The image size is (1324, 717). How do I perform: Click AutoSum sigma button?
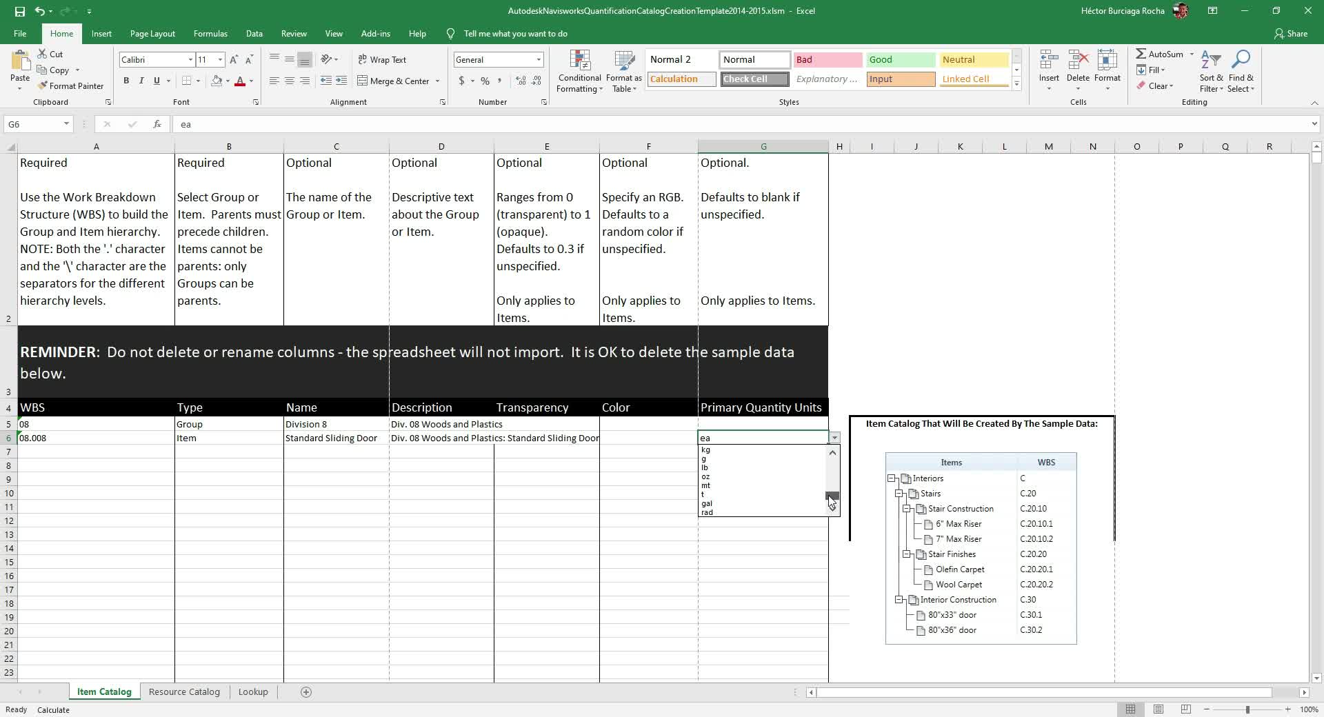(1159, 54)
